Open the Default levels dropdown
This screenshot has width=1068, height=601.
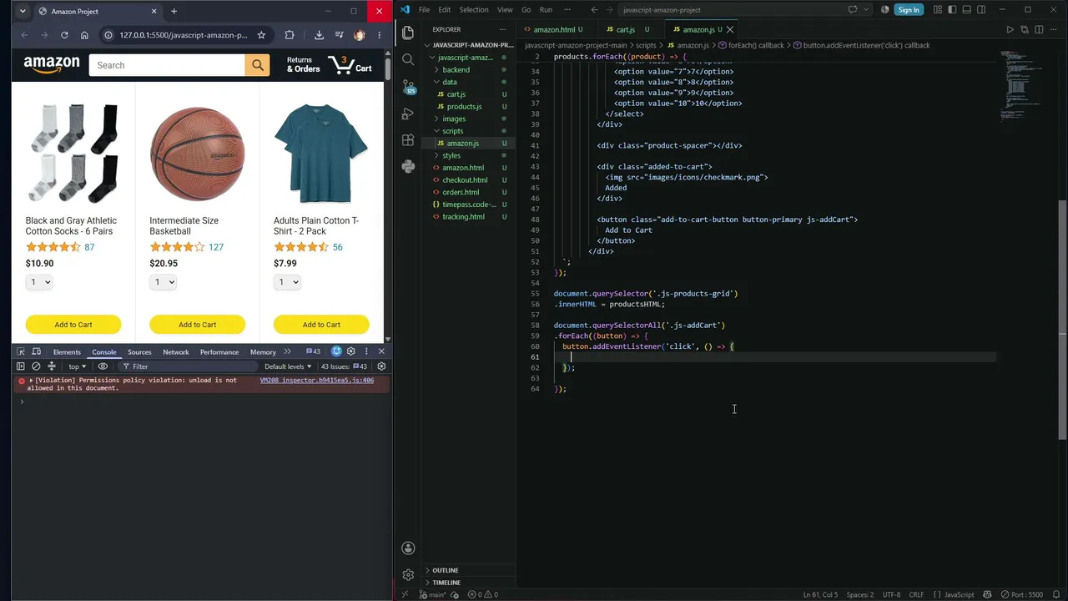[x=288, y=366]
